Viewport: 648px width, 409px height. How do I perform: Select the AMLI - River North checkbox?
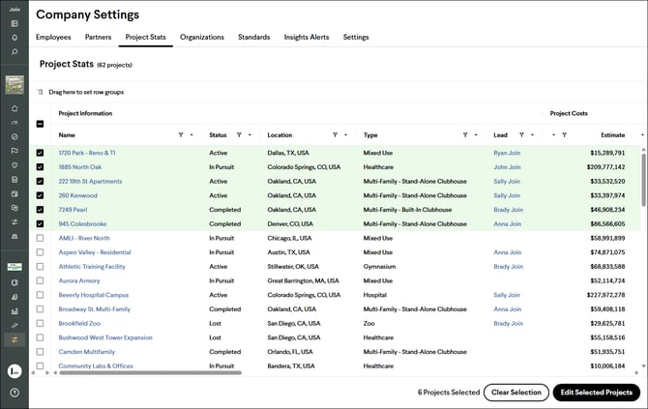pos(40,238)
